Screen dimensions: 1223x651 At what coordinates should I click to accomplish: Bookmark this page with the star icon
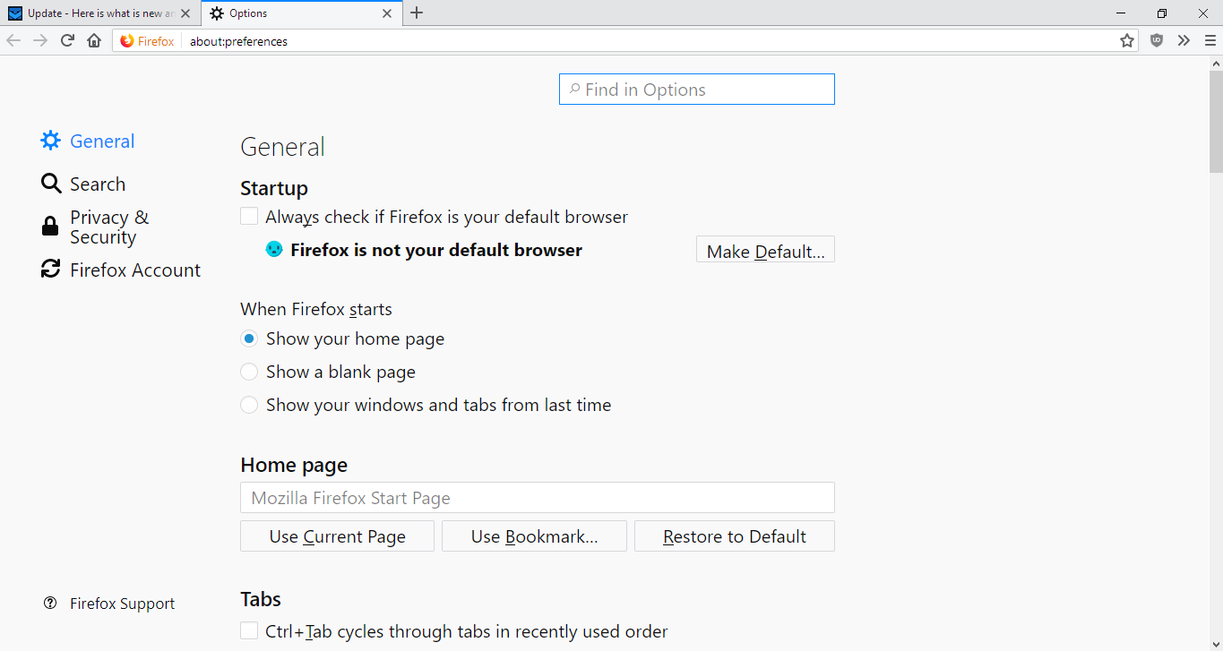[x=1127, y=40]
